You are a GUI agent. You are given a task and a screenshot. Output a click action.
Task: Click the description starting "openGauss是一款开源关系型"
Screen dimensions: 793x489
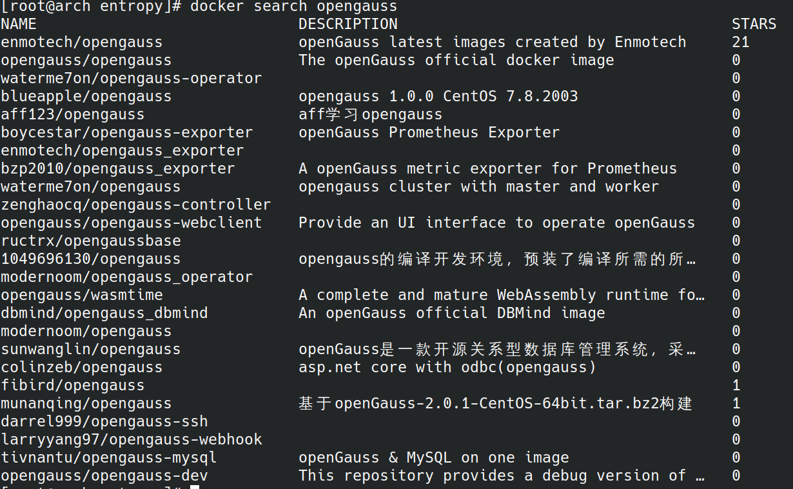(497, 350)
